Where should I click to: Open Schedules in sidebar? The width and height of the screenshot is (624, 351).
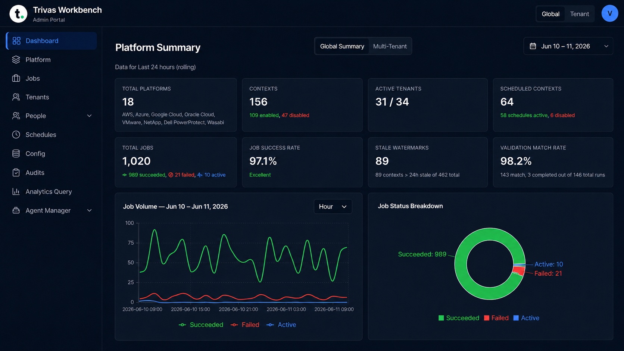click(x=51, y=135)
